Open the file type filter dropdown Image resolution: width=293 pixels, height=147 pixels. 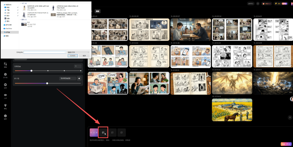(x=78, y=52)
